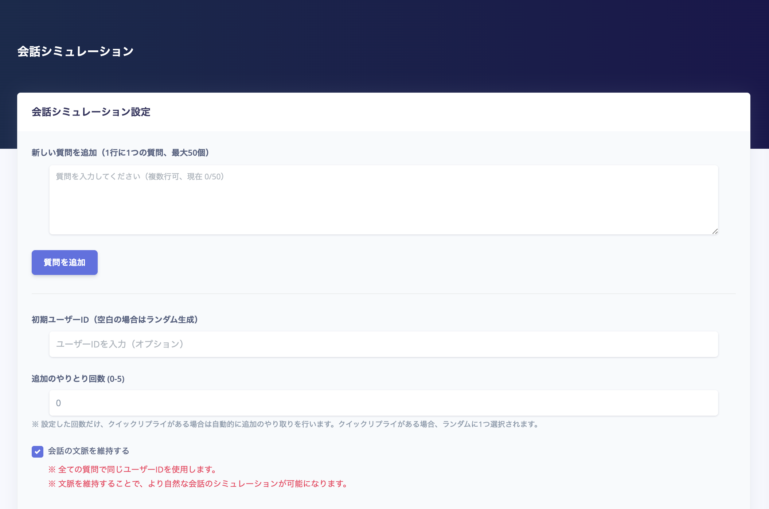Click the ユーザーID input field
This screenshot has width=769, height=509.
pos(383,344)
